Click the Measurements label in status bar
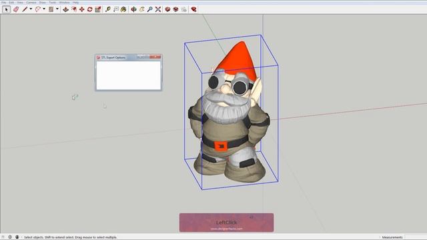Viewport: 427px width, 240px height. click(x=392, y=237)
